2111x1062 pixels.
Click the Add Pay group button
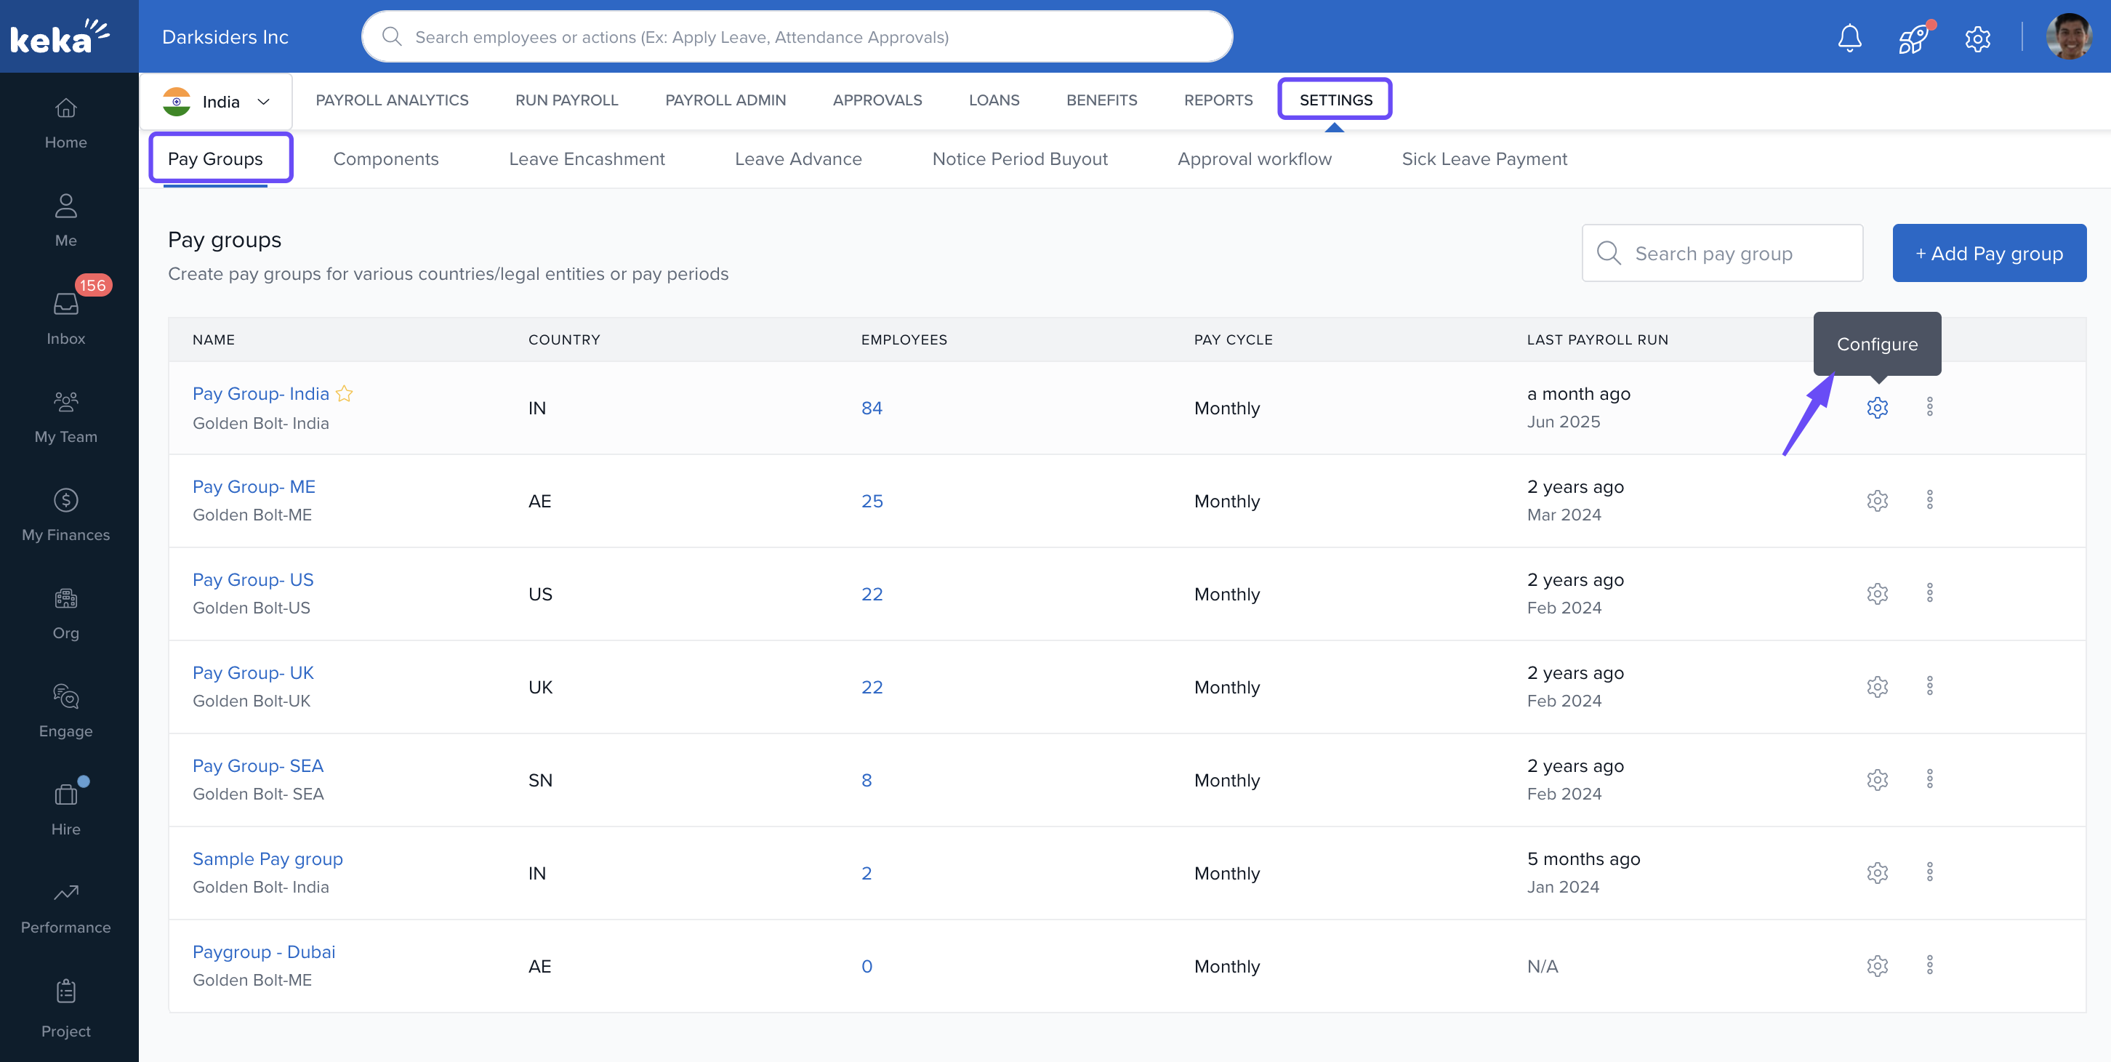[x=1988, y=253]
